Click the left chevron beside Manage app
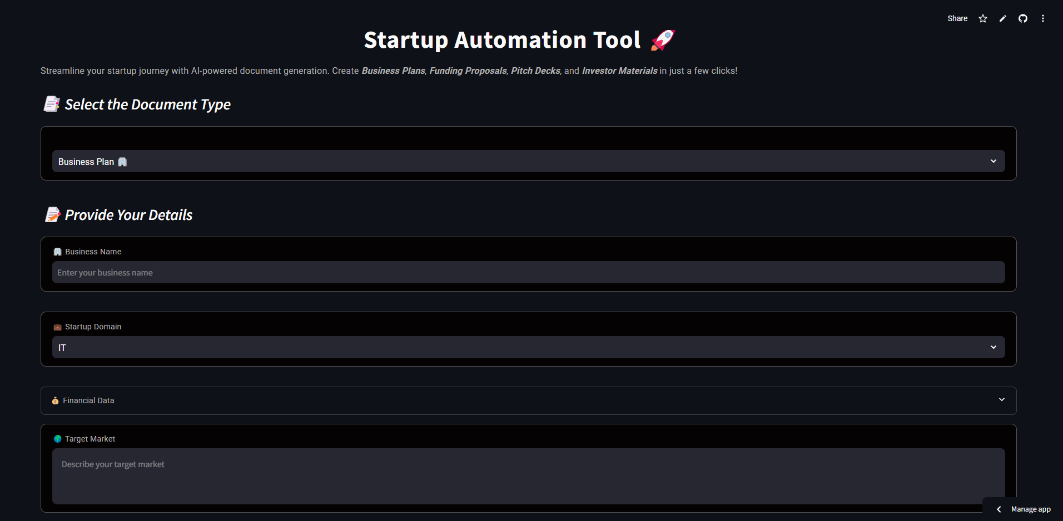This screenshot has width=1063, height=521. (999, 509)
